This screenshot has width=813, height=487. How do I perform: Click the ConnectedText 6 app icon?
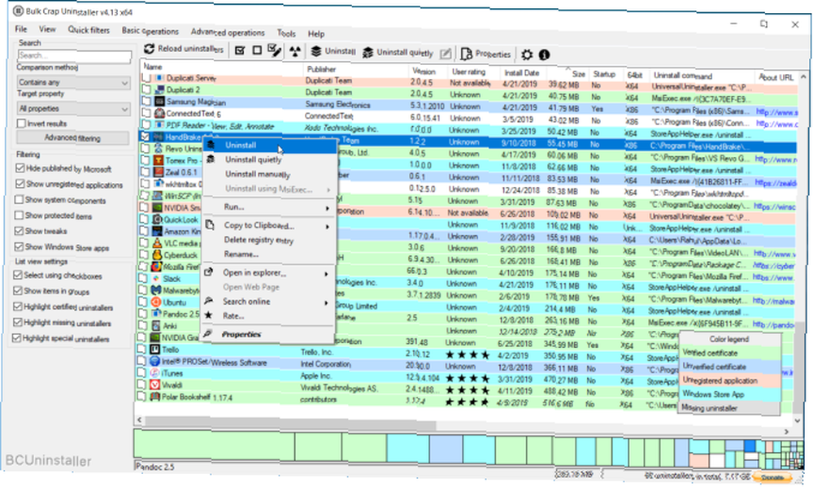click(x=159, y=113)
